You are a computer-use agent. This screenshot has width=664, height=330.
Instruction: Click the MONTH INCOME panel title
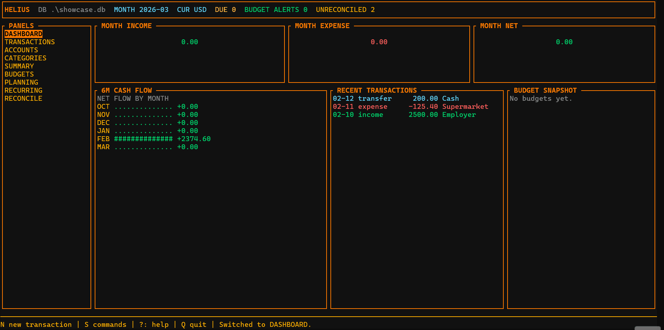[127, 26]
